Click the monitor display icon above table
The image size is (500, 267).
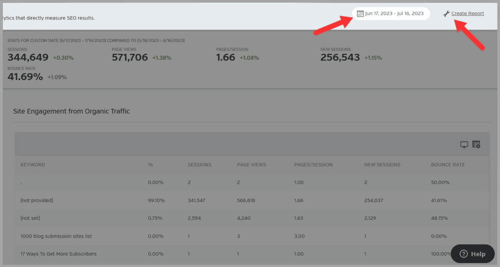coord(464,144)
